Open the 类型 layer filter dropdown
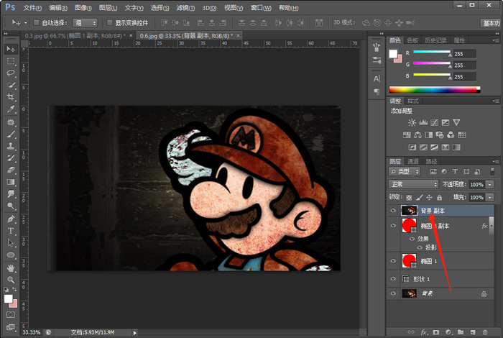 (404, 172)
